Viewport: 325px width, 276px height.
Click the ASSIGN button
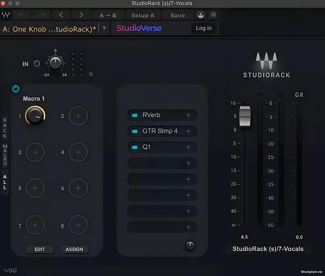tap(74, 249)
